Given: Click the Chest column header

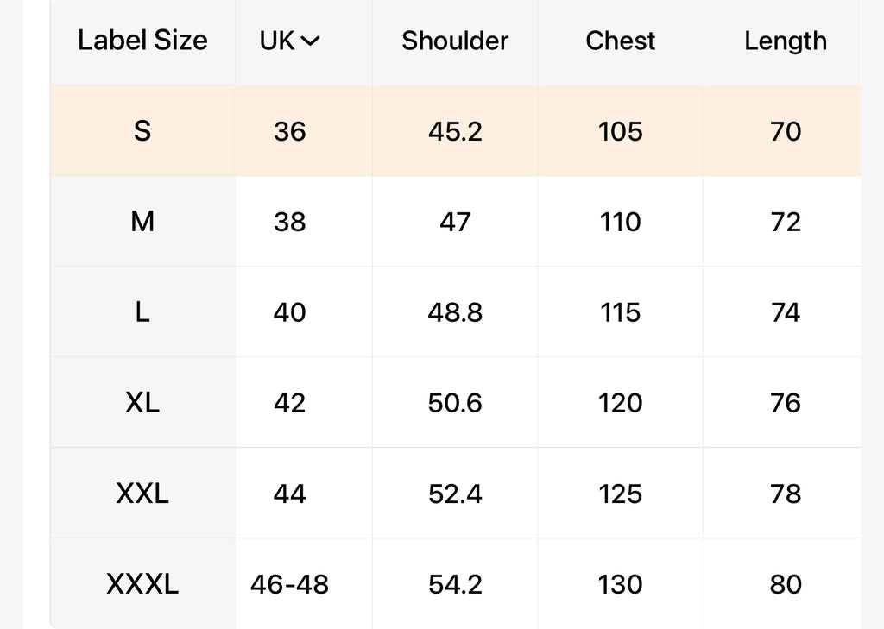Looking at the screenshot, I should pos(620,41).
